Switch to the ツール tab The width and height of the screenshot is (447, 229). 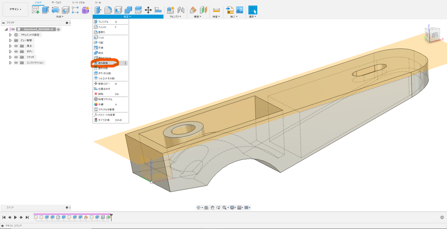pos(98,2)
